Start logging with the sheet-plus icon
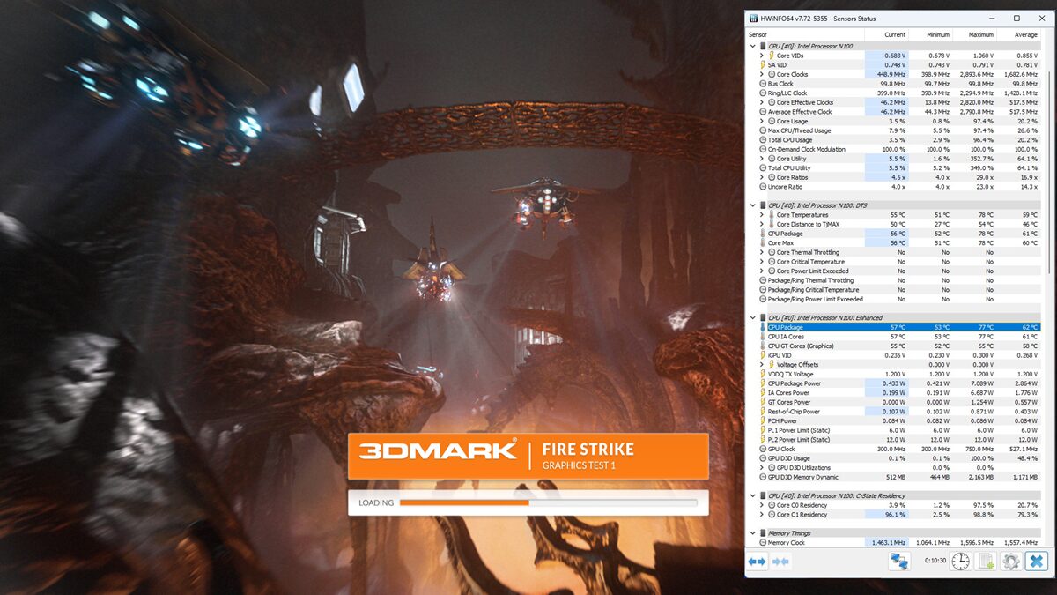The width and height of the screenshot is (1057, 595). (986, 561)
